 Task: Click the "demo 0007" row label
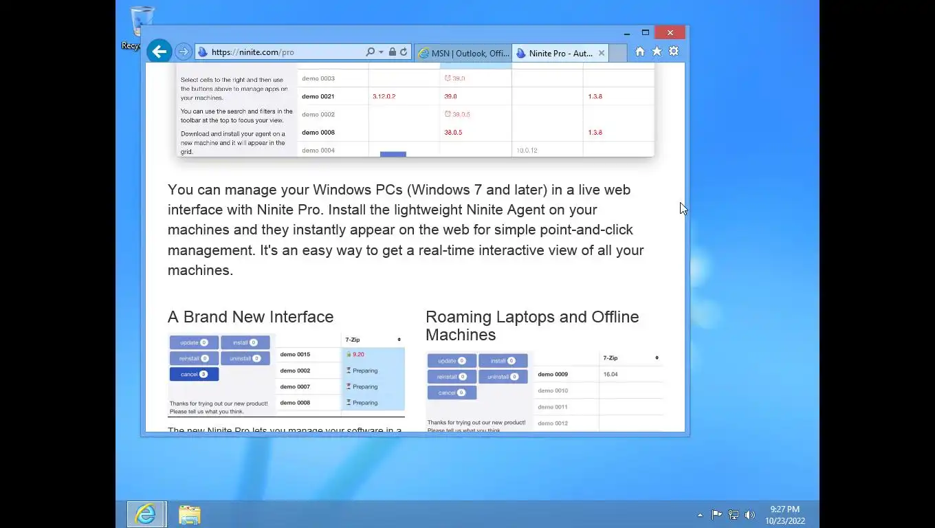(295, 387)
